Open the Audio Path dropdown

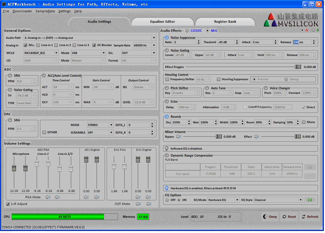(x=154, y=38)
